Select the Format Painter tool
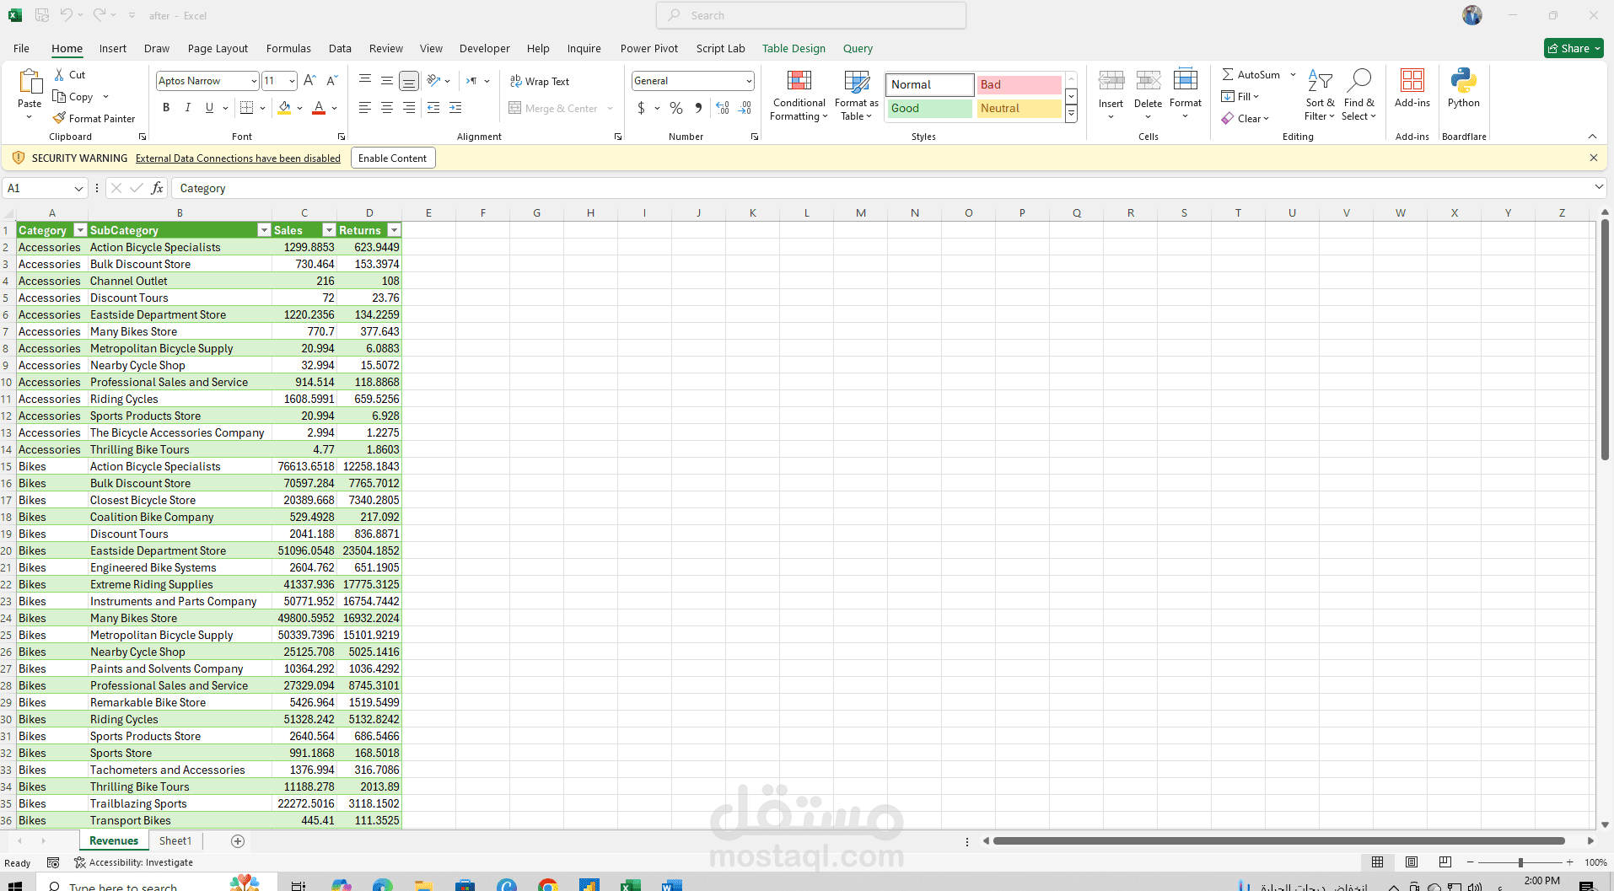The height and width of the screenshot is (891, 1614). tap(94, 118)
